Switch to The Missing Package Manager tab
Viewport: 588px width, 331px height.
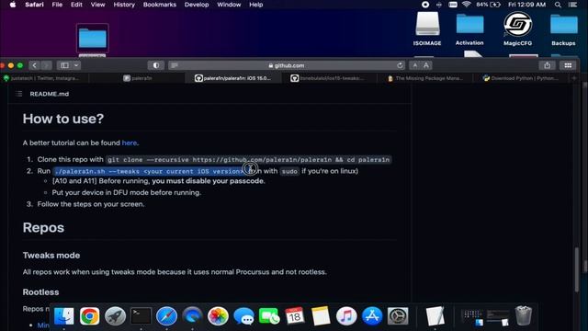424,78
